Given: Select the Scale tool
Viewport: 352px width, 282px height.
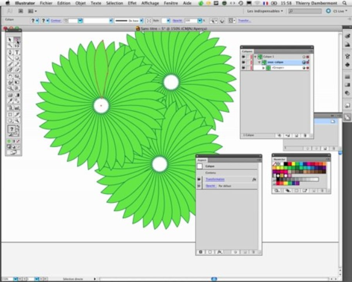Looking at the screenshot, I should click(17, 76).
